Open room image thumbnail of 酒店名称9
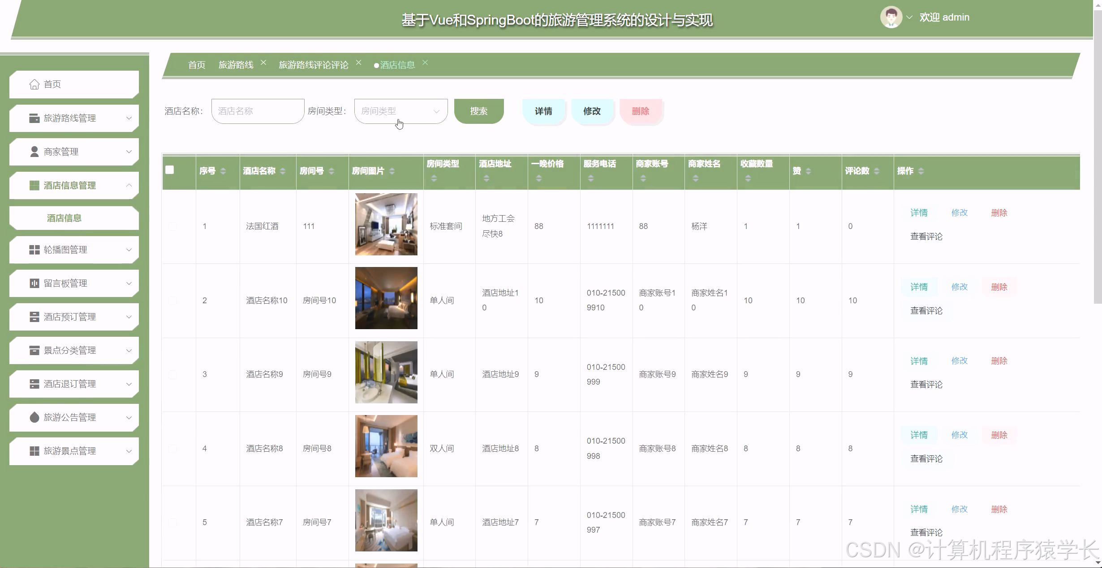The image size is (1102, 568). 386,372
